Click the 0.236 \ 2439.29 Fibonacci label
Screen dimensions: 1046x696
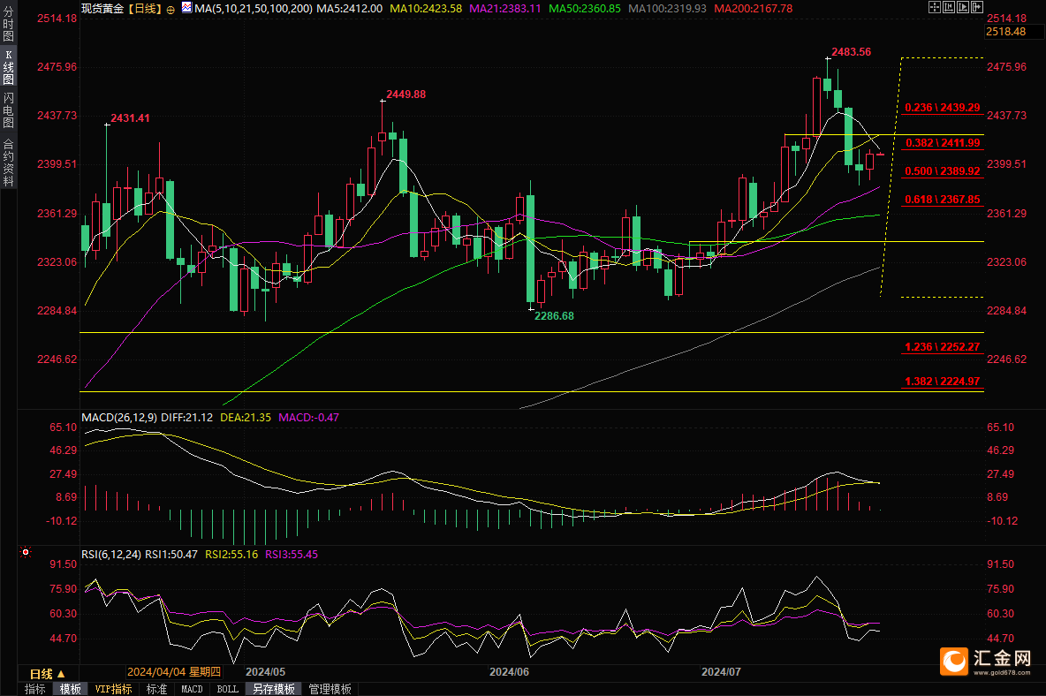click(x=943, y=108)
